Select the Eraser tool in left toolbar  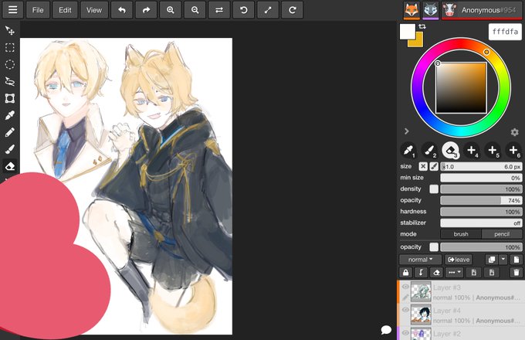click(10, 166)
